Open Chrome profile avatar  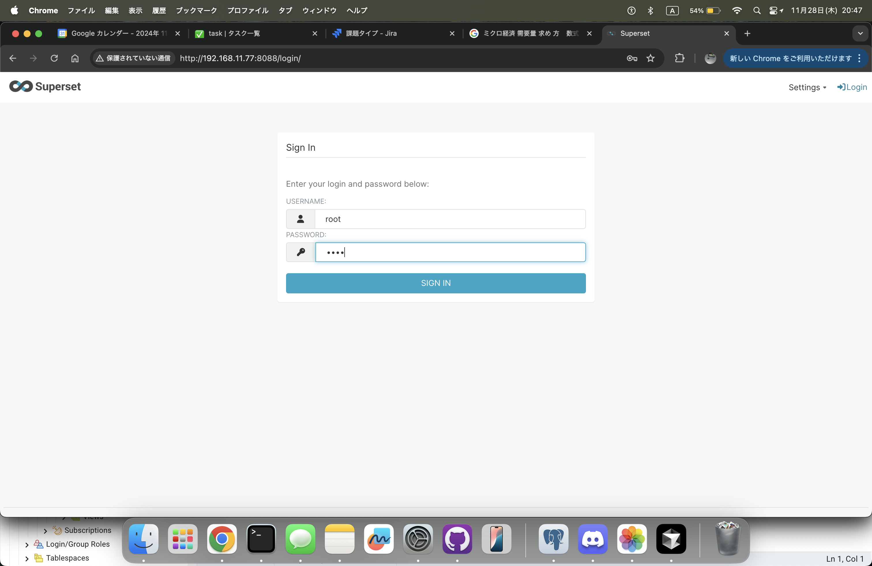[x=710, y=58]
